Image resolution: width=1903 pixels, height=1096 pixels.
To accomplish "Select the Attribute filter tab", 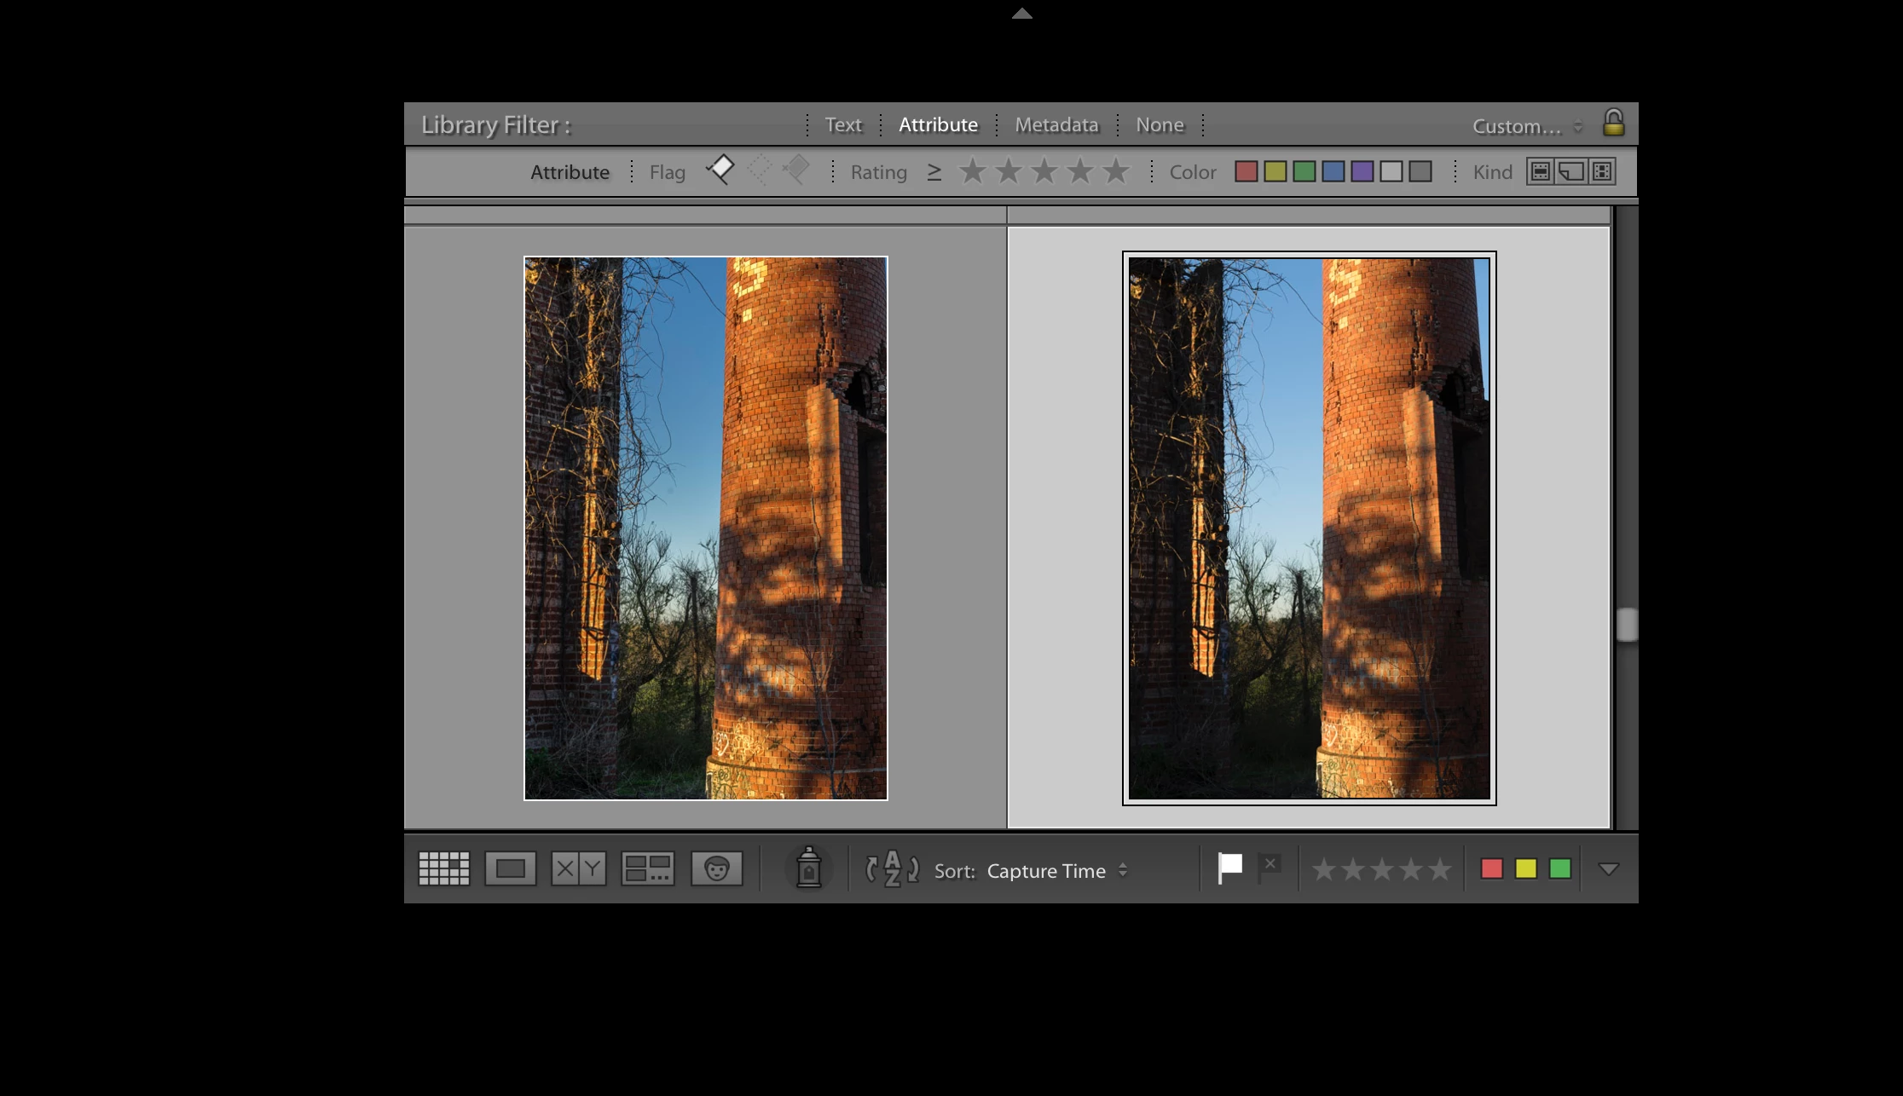I will point(938,124).
